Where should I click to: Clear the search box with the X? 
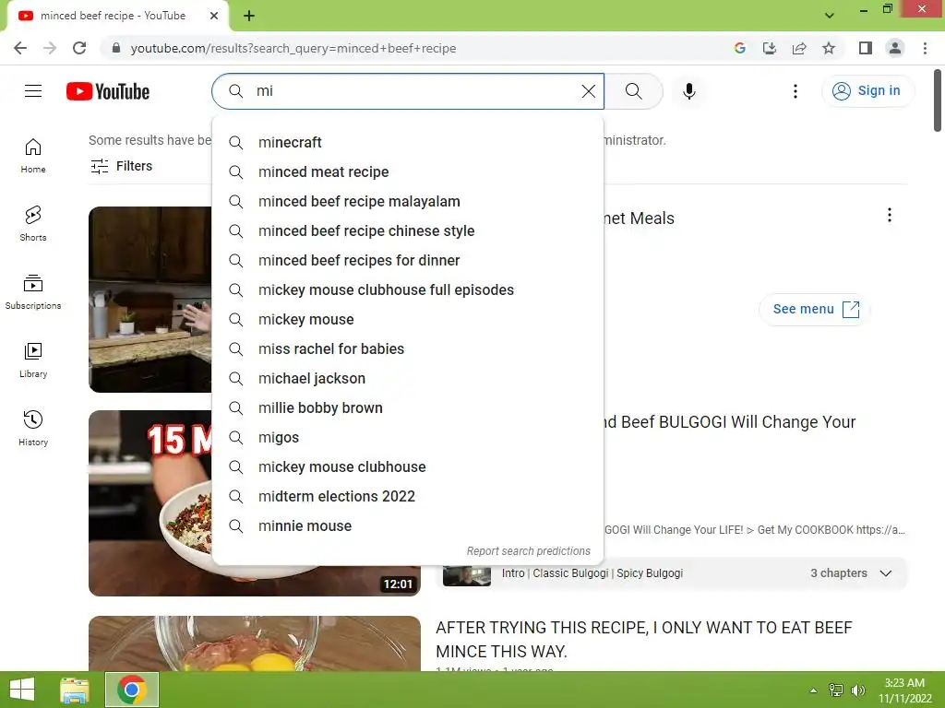[588, 91]
